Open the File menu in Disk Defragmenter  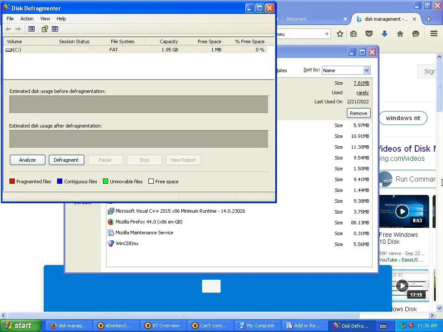(10, 19)
